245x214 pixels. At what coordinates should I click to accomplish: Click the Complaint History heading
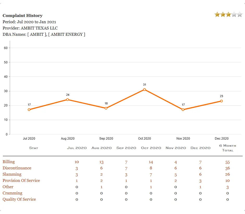tap(22, 15)
